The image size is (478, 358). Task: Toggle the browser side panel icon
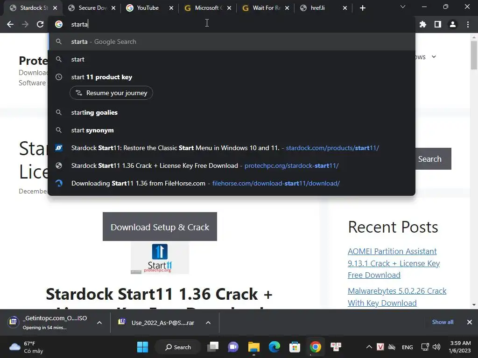[x=438, y=24]
